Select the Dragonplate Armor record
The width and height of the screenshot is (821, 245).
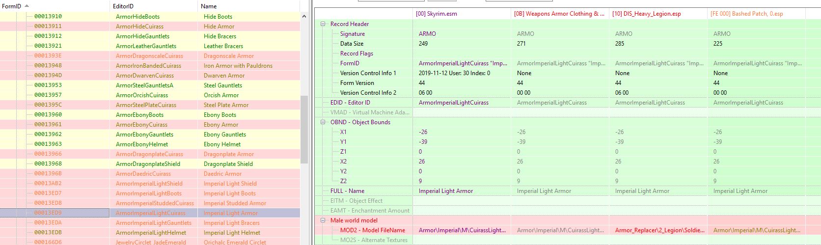tap(150, 154)
